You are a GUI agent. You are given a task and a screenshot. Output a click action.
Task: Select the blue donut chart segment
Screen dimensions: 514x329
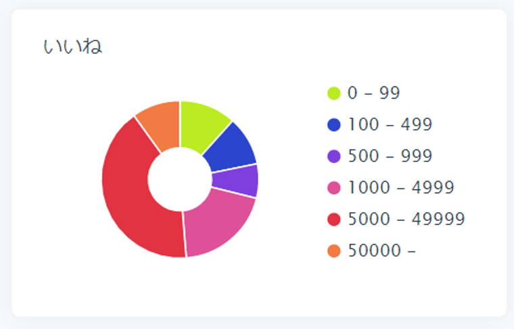click(x=230, y=149)
